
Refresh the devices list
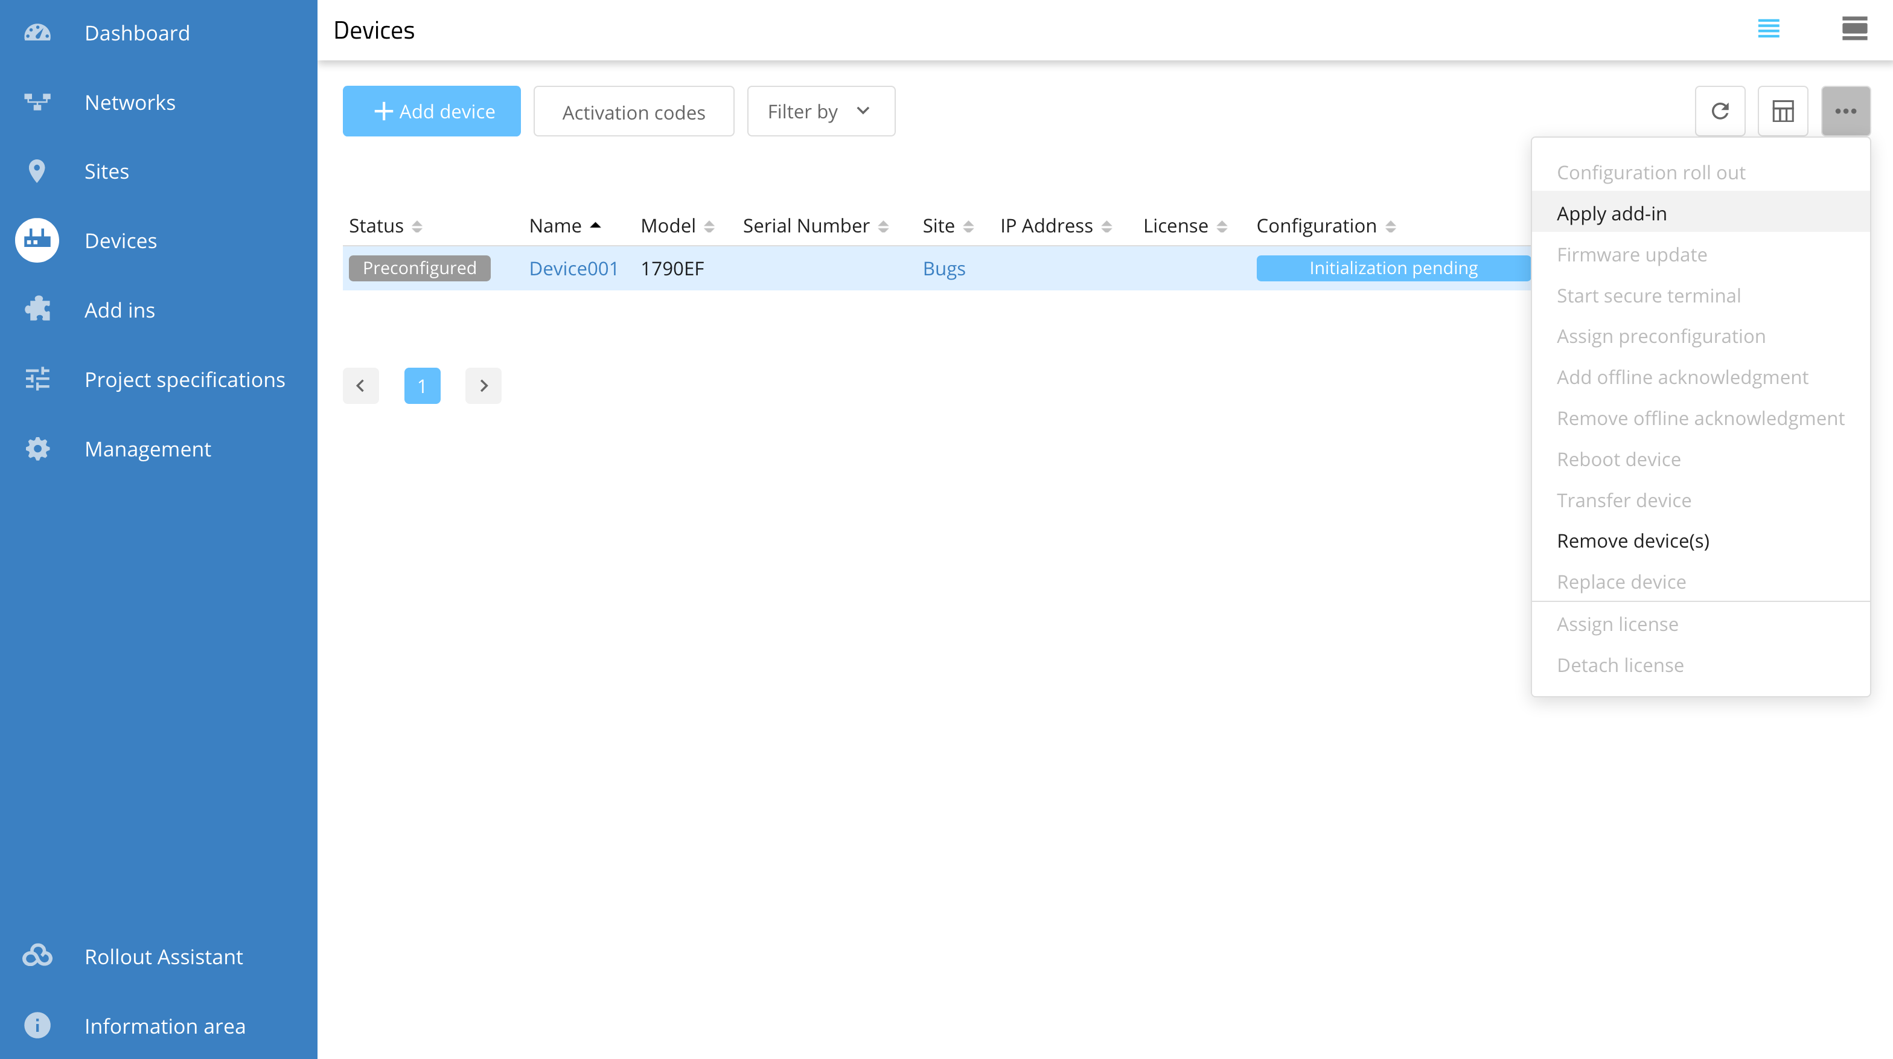[x=1720, y=111]
